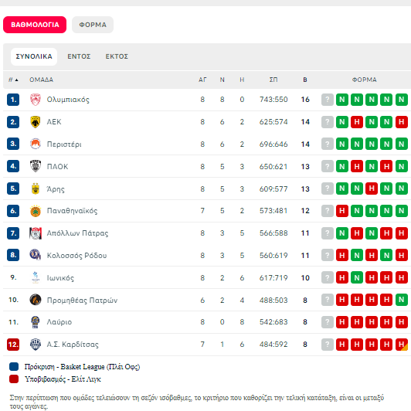
Task: Open the Κολοσσός Ρόδου team link
Action: click(x=76, y=256)
